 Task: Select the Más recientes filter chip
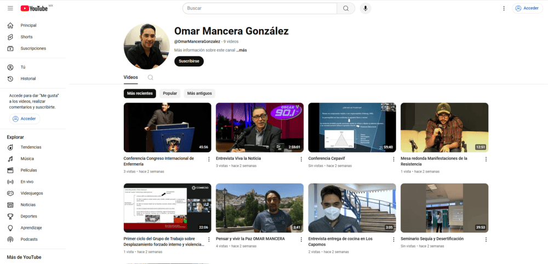coord(140,94)
